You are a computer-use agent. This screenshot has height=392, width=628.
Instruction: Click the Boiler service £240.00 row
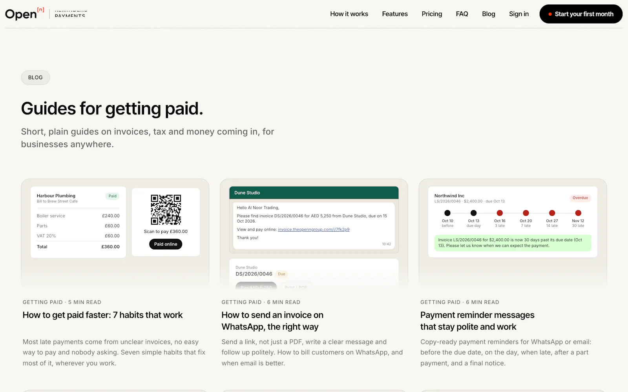click(78, 216)
